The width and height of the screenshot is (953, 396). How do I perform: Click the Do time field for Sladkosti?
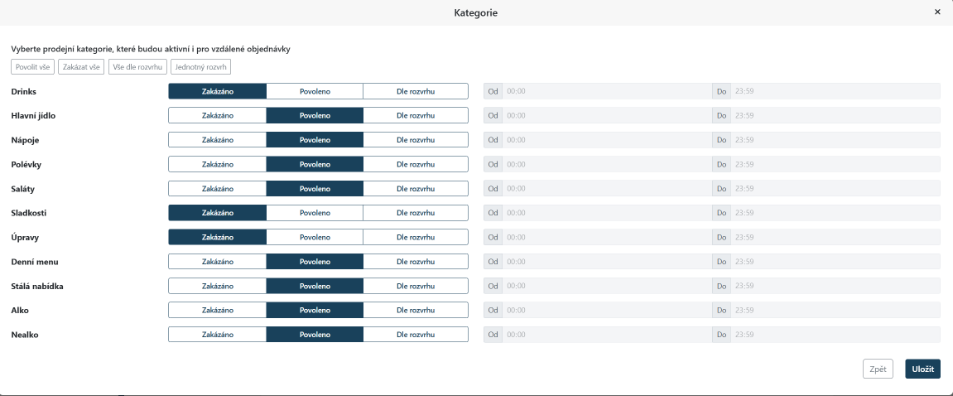(x=835, y=213)
